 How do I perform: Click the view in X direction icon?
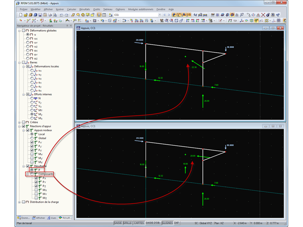pos(188,20)
